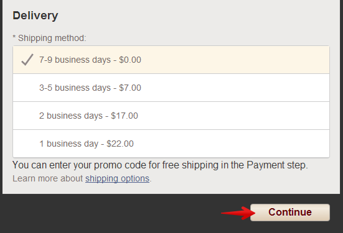343x233 pixels.
Task: Click the words 'Payment step' in the notice
Action: pos(277,165)
